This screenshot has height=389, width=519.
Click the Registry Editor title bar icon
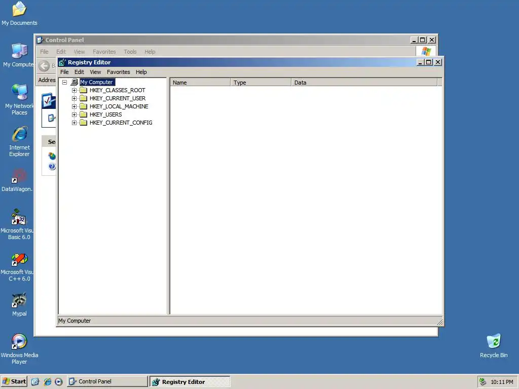tap(62, 62)
